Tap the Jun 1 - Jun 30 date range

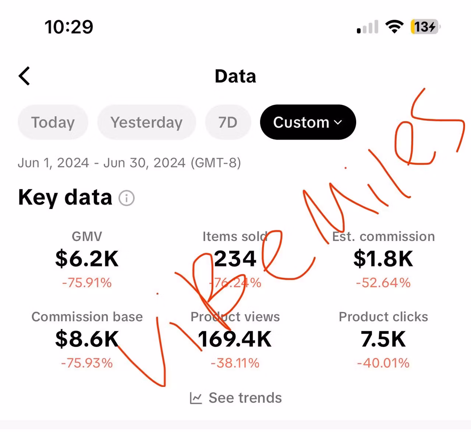click(x=129, y=163)
